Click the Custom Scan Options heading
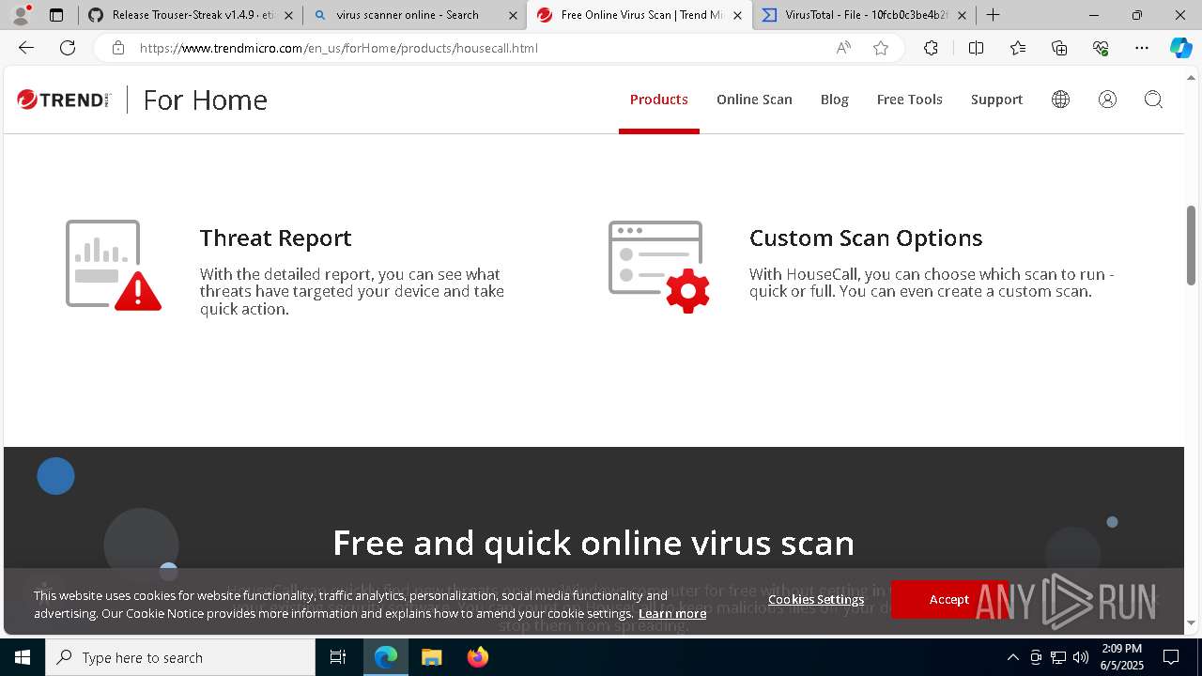This screenshot has width=1202, height=676. [866, 238]
